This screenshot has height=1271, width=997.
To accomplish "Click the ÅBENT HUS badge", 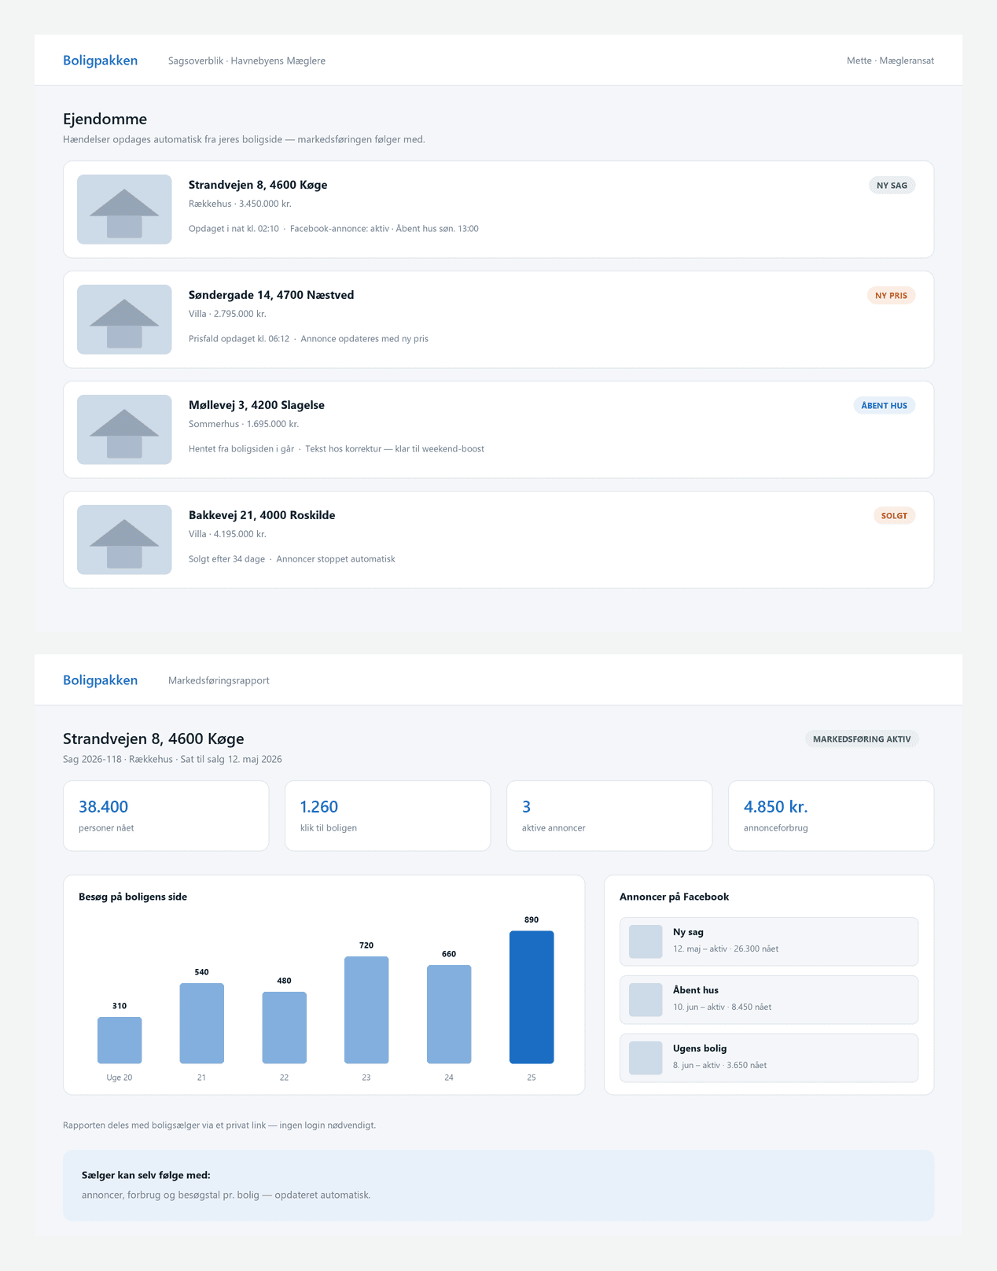I will pyautogui.click(x=884, y=406).
